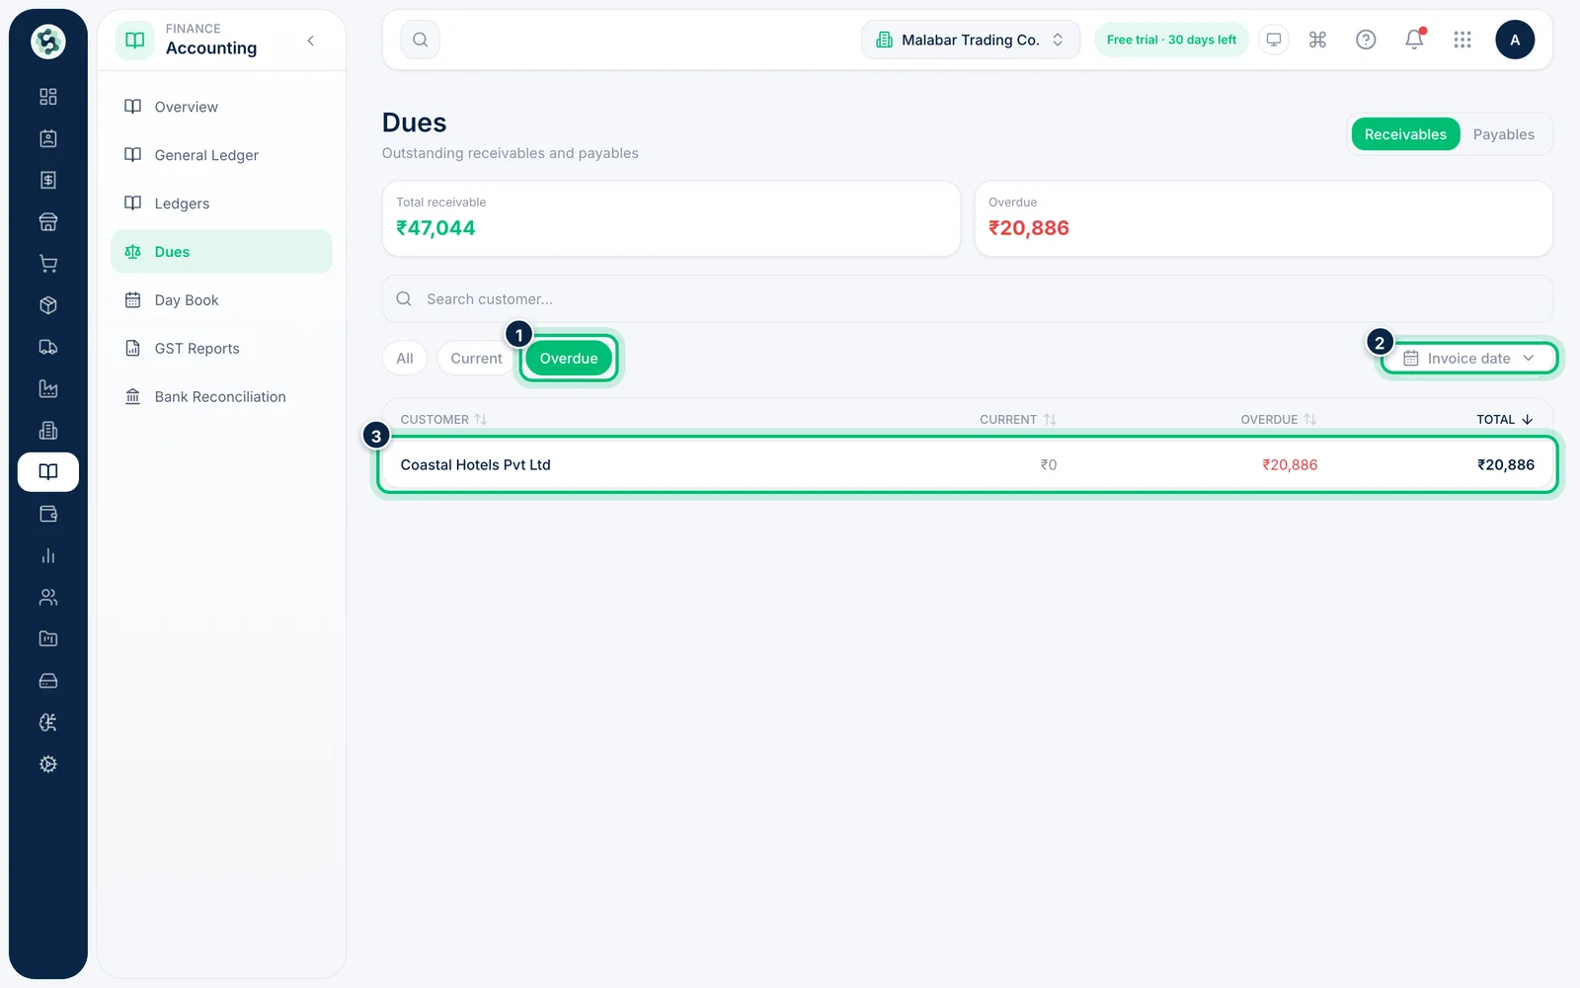
Task: Open the bar chart reports icon
Action: [47, 555]
